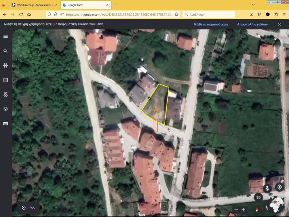Open the Earth search tool in sidebar

pos(5,51)
